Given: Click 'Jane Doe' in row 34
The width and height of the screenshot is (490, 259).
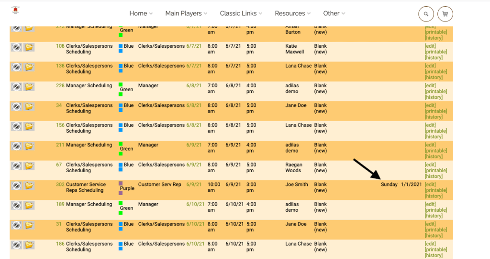Looking at the screenshot, I should point(296,105).
